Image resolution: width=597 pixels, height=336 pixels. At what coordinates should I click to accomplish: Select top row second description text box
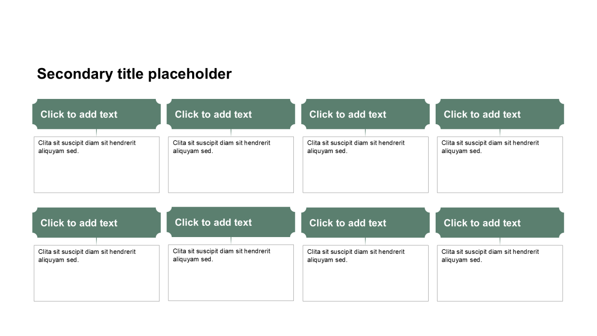(x=231, y=165)
